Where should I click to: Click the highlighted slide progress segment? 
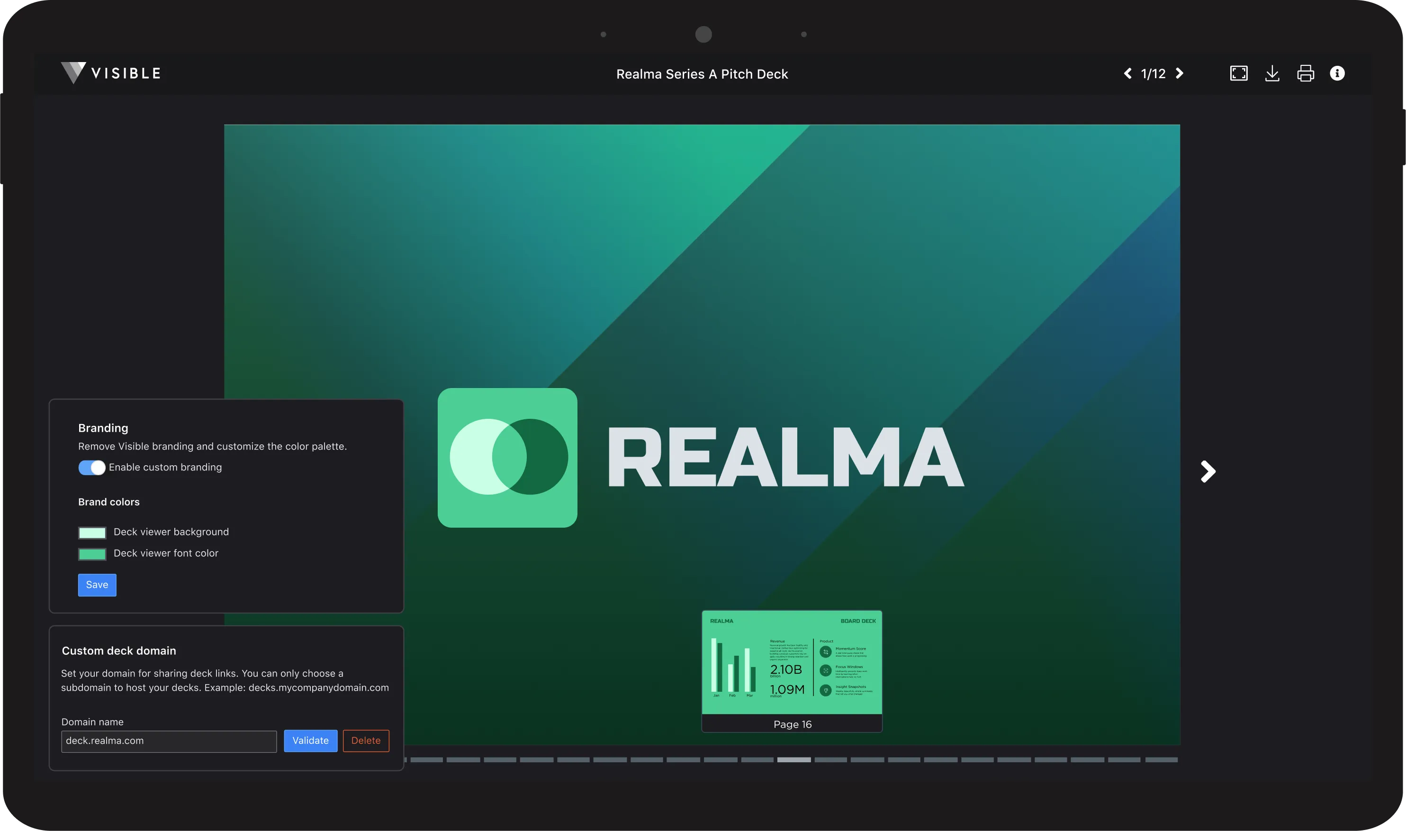tap(793, 760)
